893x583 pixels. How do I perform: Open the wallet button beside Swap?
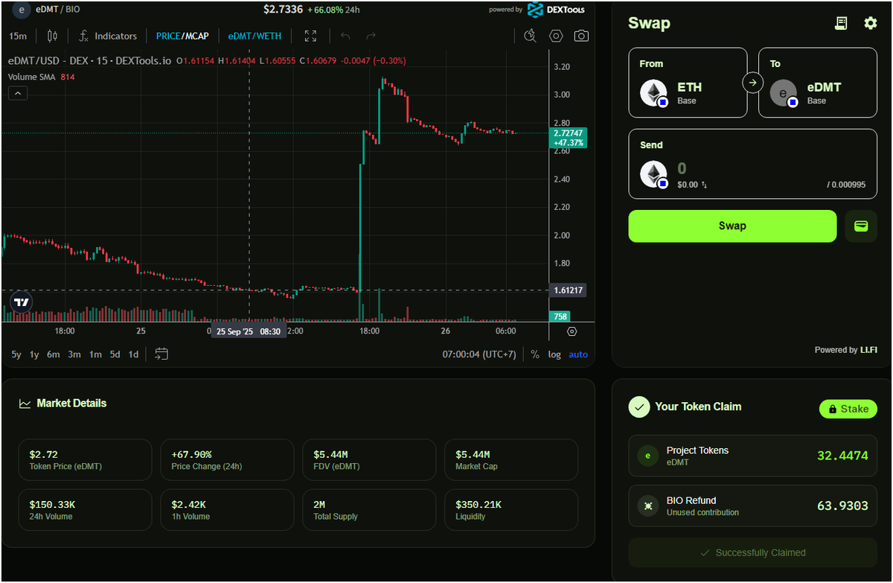point(861,226)
